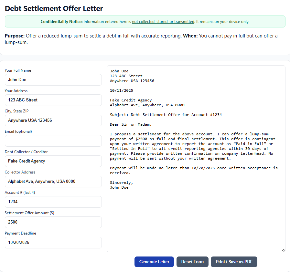Select the Account # (last 4) field

[53, 202]
